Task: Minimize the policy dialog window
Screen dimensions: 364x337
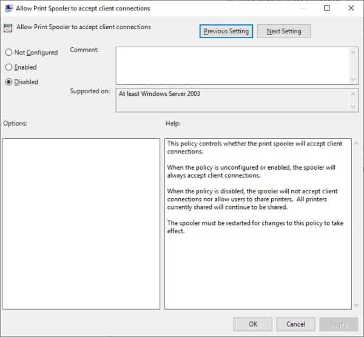Action: coord(303,8)
